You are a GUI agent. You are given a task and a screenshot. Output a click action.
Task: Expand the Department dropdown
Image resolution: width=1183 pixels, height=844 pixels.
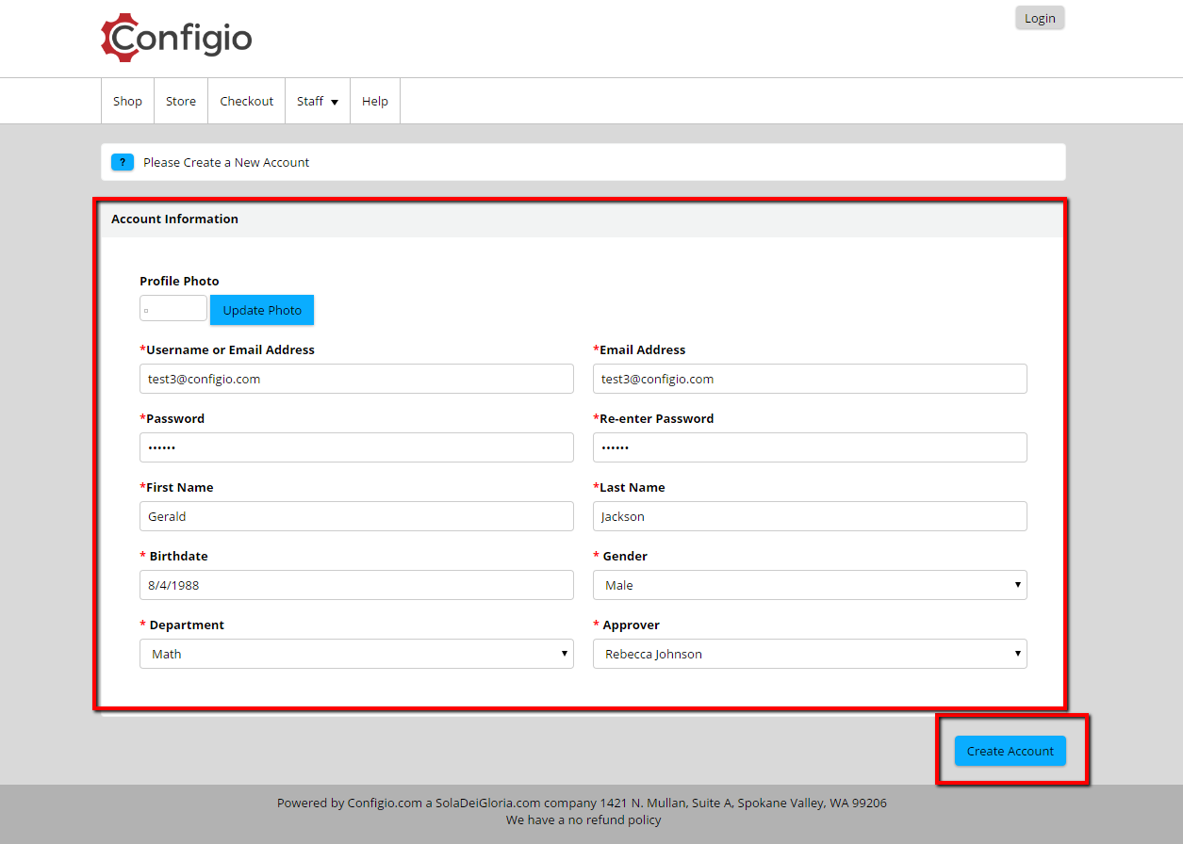point(356,654)
